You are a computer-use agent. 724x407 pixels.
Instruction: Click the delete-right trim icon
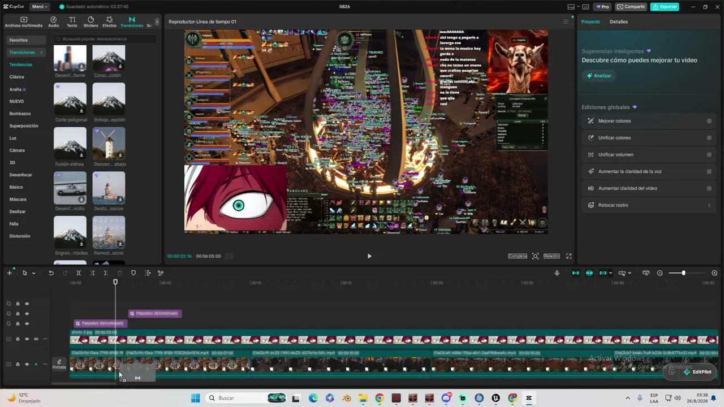pyautogui.click(x=106, y=273)
